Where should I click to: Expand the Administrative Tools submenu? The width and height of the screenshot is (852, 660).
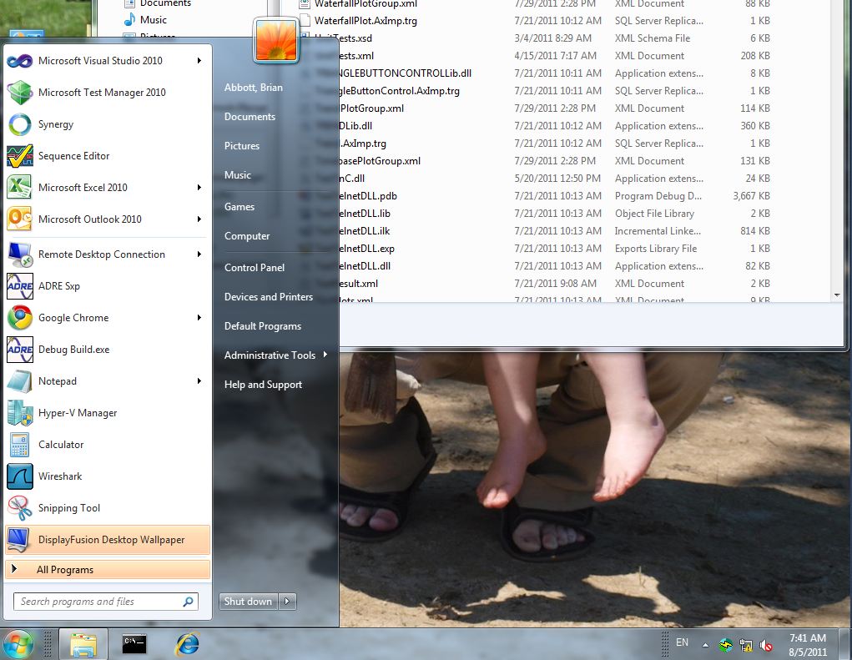click(x=325, y=355)
